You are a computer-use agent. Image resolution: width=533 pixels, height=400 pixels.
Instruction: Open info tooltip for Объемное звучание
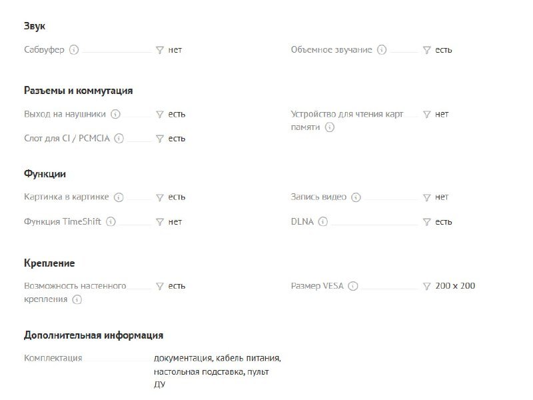[382, 50]
